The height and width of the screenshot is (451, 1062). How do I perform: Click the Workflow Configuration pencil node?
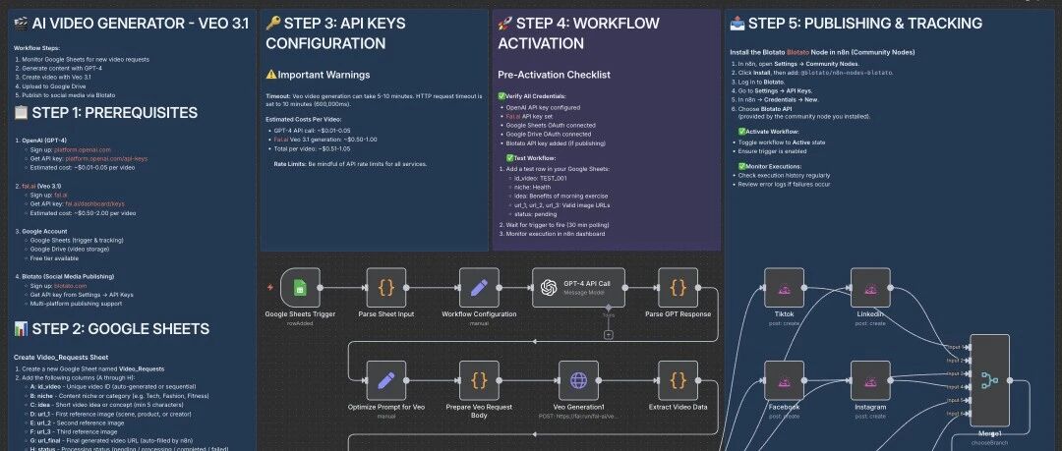tap(479, 288)
